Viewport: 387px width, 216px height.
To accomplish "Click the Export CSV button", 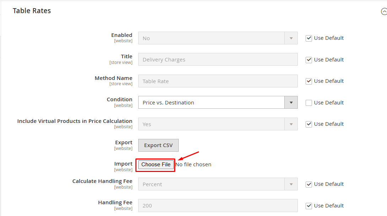I will click(x=158, y=145).
